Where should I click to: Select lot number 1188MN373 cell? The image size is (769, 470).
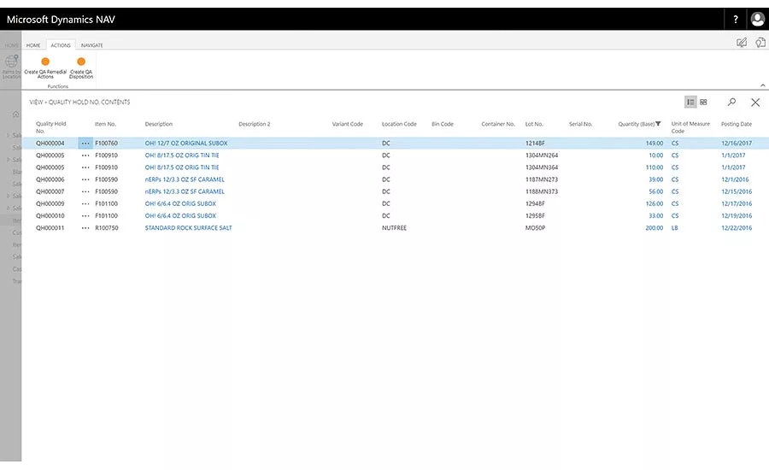point(542,191)
